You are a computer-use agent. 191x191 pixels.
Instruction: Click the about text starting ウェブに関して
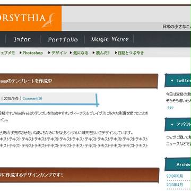tap(178, 137)
